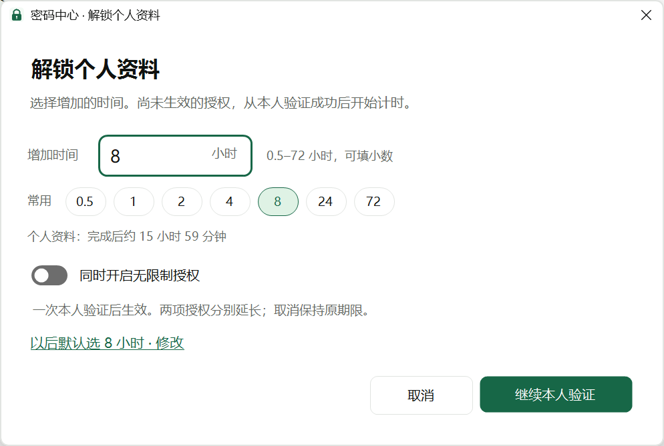This screenshot has height=446, width=664.
Task: Open 以后默认选 8 小时 · 修改 link
Action: coord(107,343)
